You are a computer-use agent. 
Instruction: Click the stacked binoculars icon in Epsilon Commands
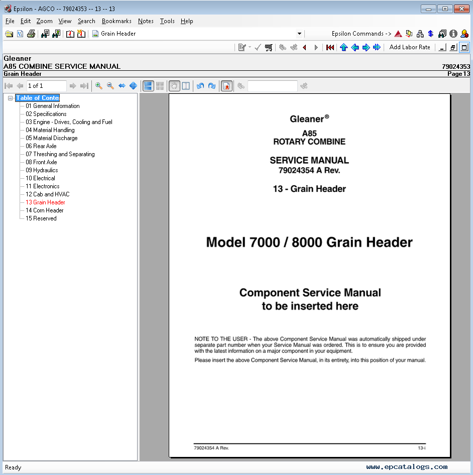[x=442, y=34]
